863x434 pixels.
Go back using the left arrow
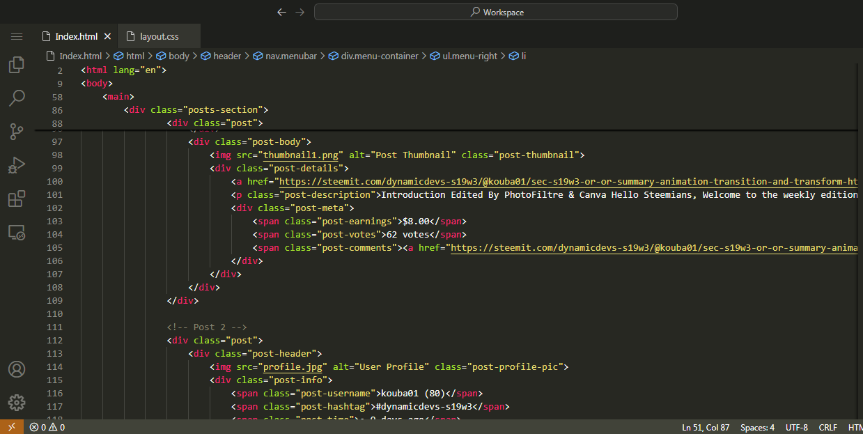[x=281, y=12]
